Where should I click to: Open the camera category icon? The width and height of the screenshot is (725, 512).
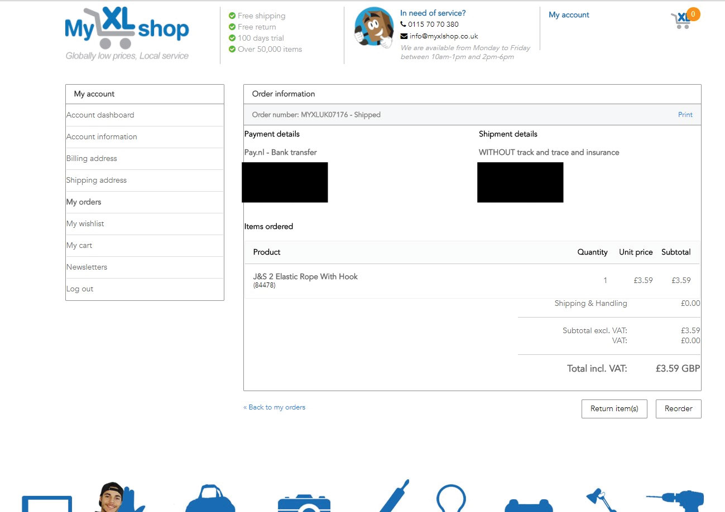pyautogui.click(x=304, y=503)
